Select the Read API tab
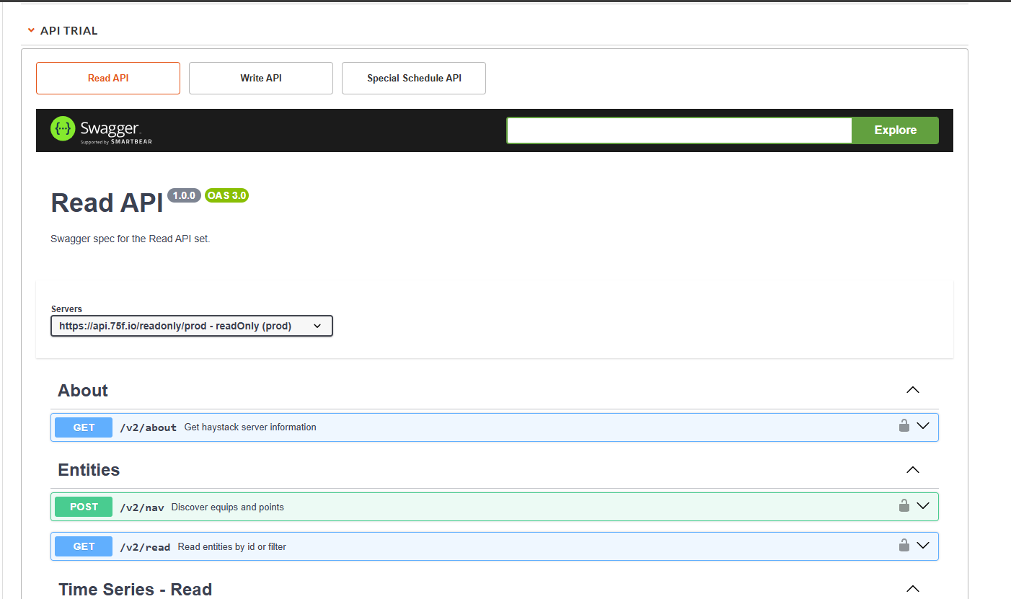This screenshot has height=599, width=1011. [x=108, y=78]
